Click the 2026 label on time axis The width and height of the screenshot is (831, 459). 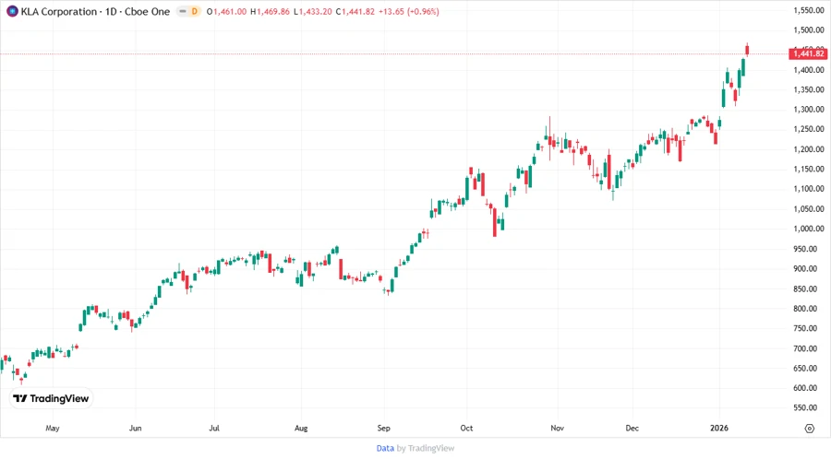pos(719,429)
